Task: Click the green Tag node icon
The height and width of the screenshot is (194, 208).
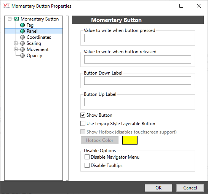Action: click(x=22, y=25)
